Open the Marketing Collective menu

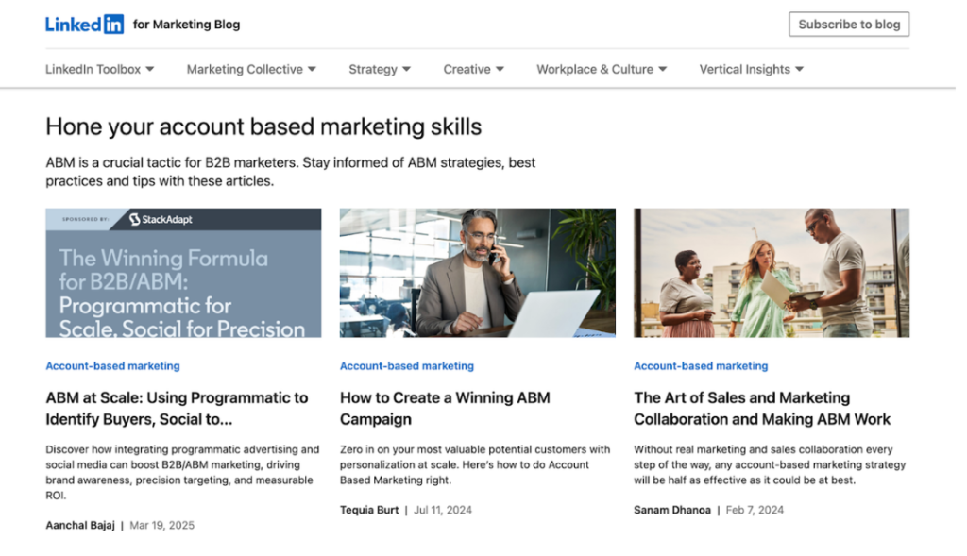pyautogui.click(x=250, y=69)
